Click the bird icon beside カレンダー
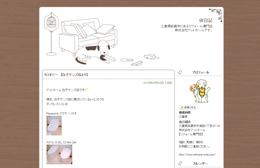Image resolution: width=260 pixels, height=168 pixels. click(180, 163)
